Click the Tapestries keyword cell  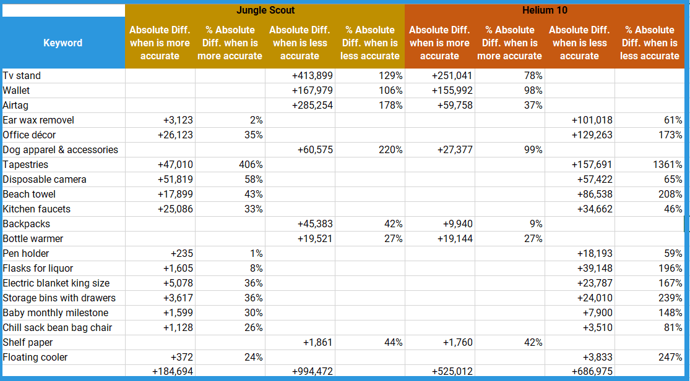click(x=63, y=165)
